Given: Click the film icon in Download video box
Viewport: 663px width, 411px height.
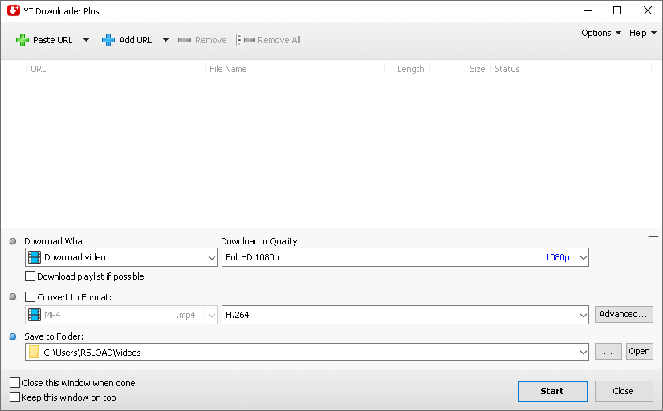Looking at the screenshot, I should tap(35, 257).
